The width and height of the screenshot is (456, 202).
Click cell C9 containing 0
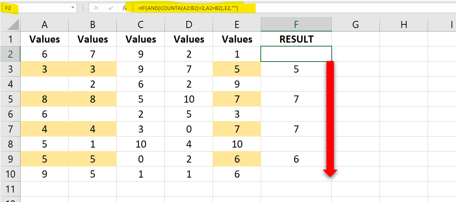coord(141,159)
